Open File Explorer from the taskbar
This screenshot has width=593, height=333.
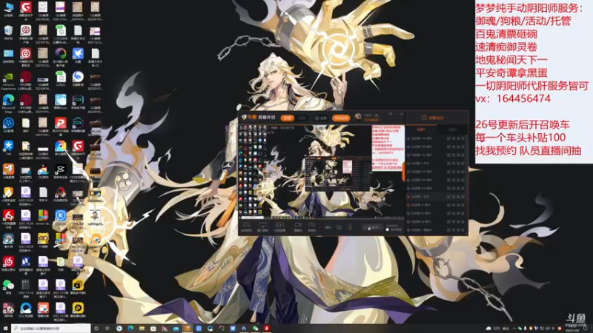coord(142,329)
